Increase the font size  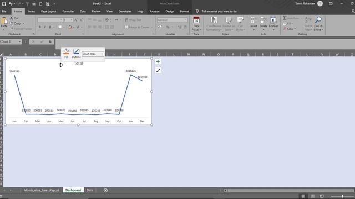(x=76, y=20)
